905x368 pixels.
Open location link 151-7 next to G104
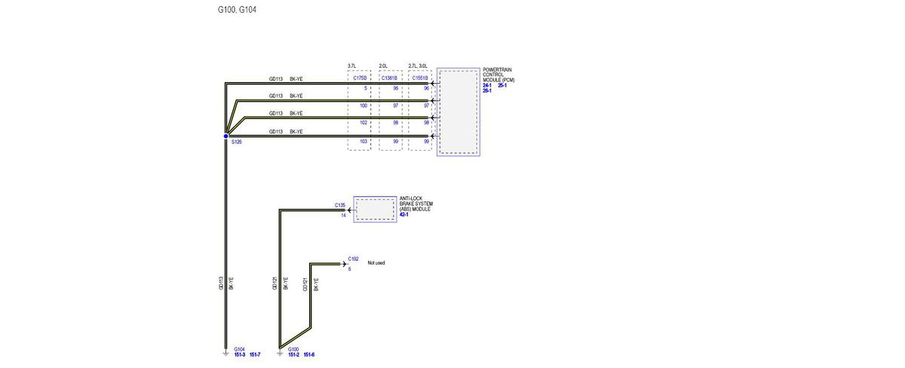(x=255, y=354)
